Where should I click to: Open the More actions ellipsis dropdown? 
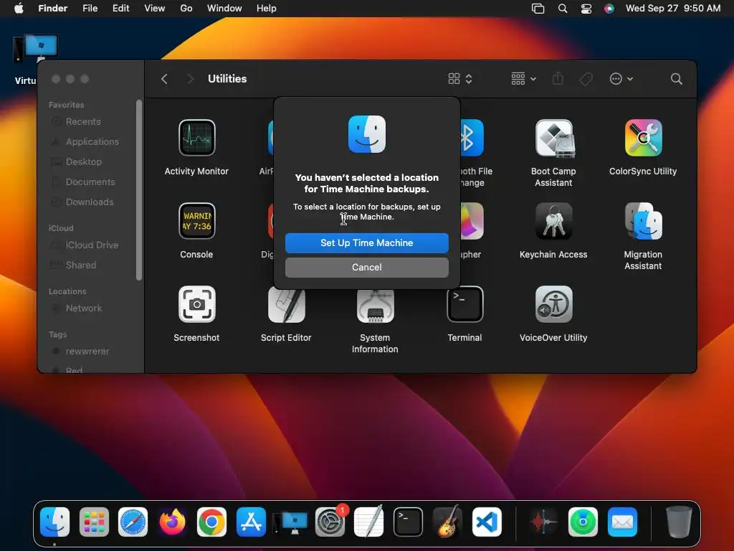click(x=621, y=79)
